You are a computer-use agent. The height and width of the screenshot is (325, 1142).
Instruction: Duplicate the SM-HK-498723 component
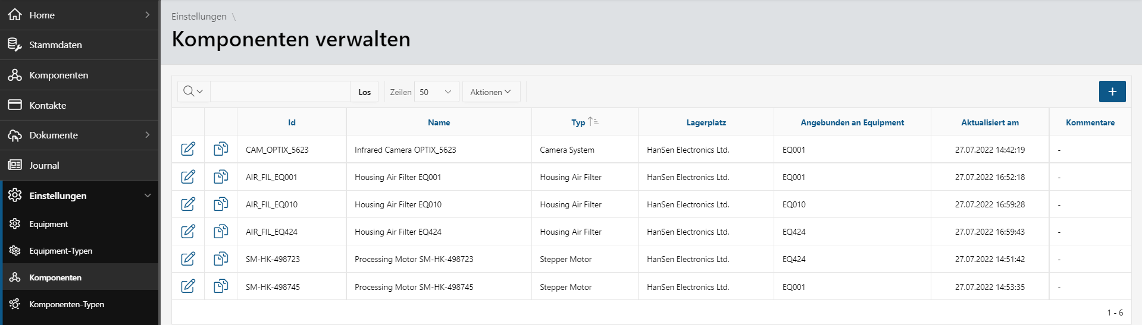(x=221, y=258)
